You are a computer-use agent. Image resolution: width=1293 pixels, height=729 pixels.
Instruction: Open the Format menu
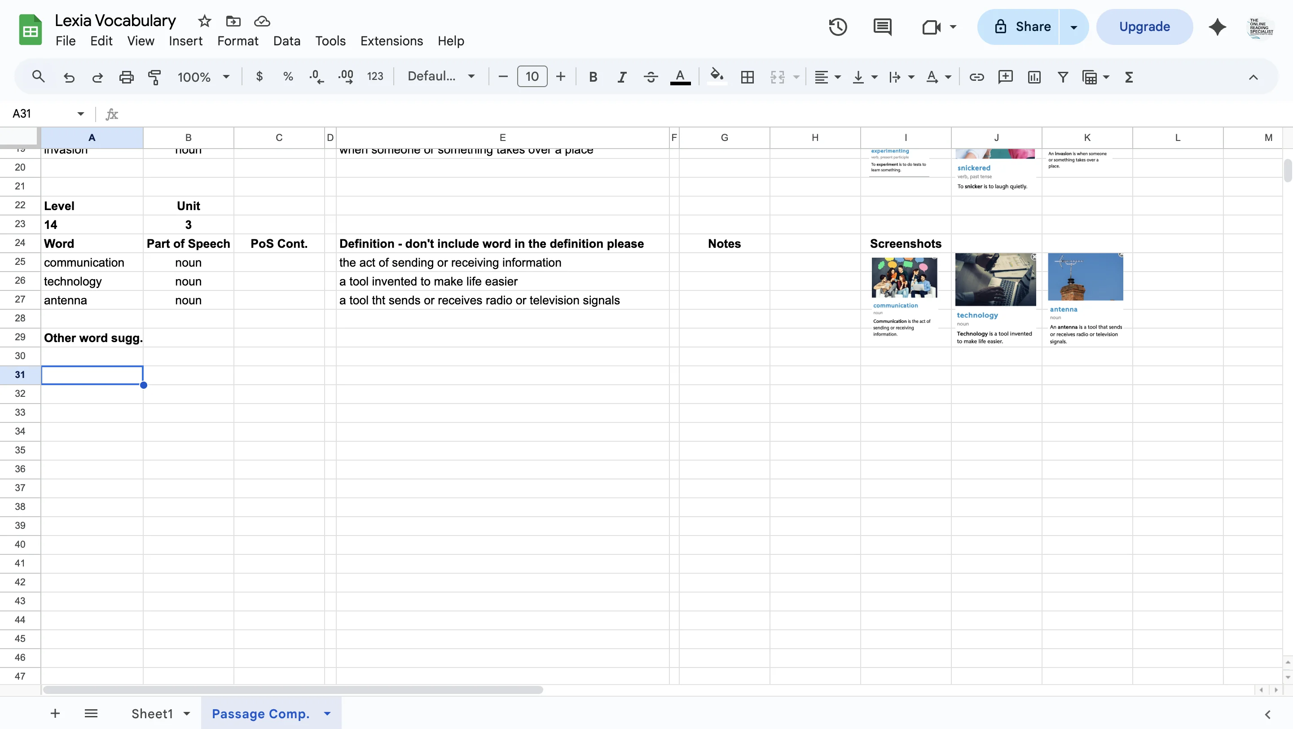pos(237,41)
